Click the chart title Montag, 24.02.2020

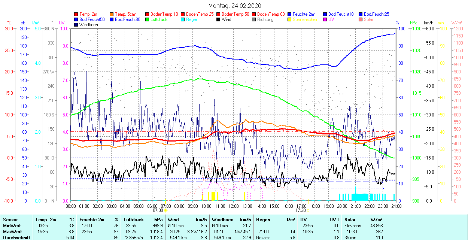pyautogui.click(x=234, y=6)
